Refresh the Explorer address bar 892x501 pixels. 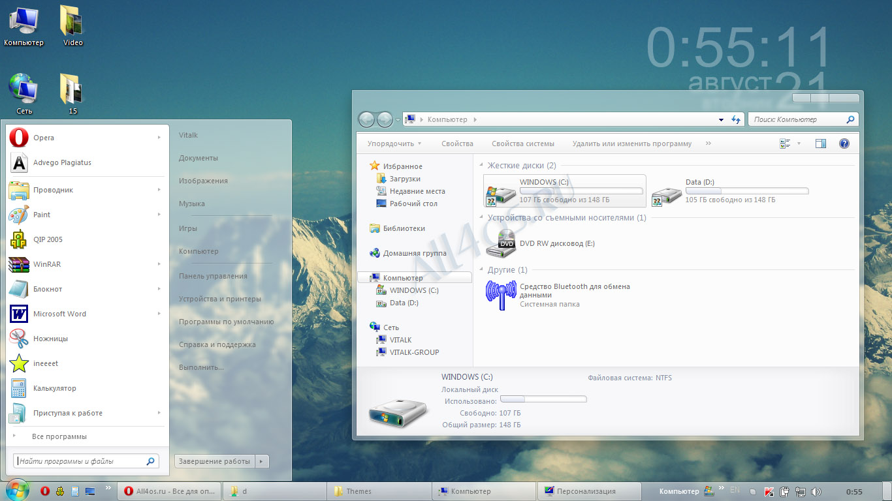tap(736, 120)
